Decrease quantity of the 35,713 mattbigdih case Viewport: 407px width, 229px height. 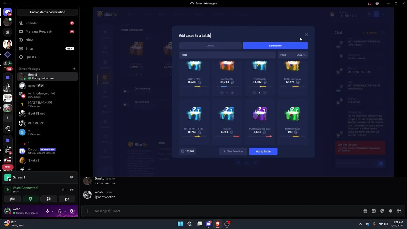click(x=222, y=93)
